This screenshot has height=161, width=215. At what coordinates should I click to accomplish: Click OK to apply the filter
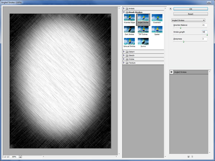[190, 9]
